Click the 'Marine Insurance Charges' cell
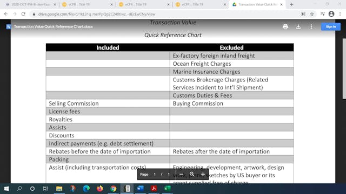The image size is (346, 194). [x=232, y=72]
